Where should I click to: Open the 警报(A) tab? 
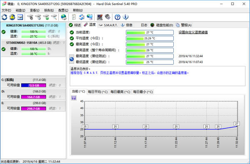(184, 25)
